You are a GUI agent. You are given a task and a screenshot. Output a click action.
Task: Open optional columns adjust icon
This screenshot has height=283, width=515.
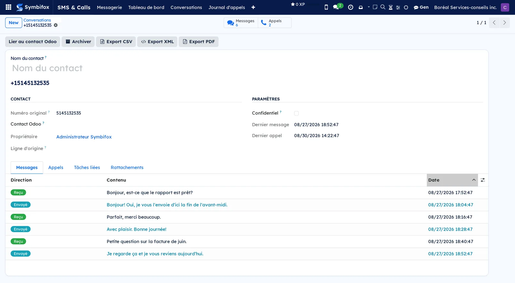[483, 180]
